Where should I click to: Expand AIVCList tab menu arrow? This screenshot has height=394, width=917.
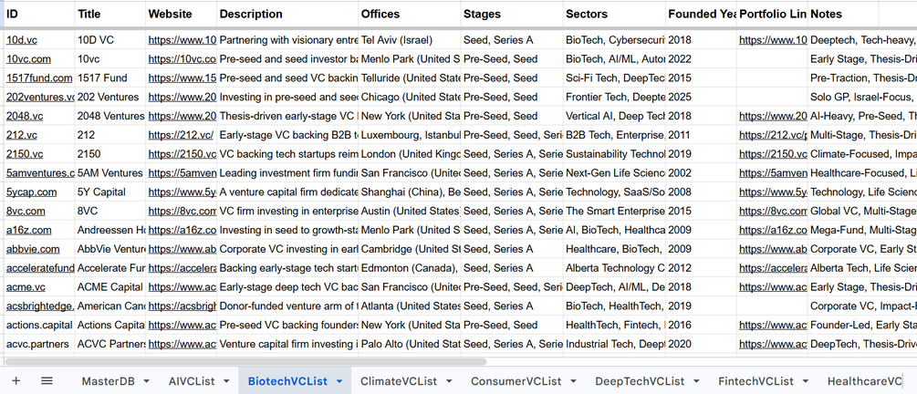pyautogui.click(x=226, y=382)
